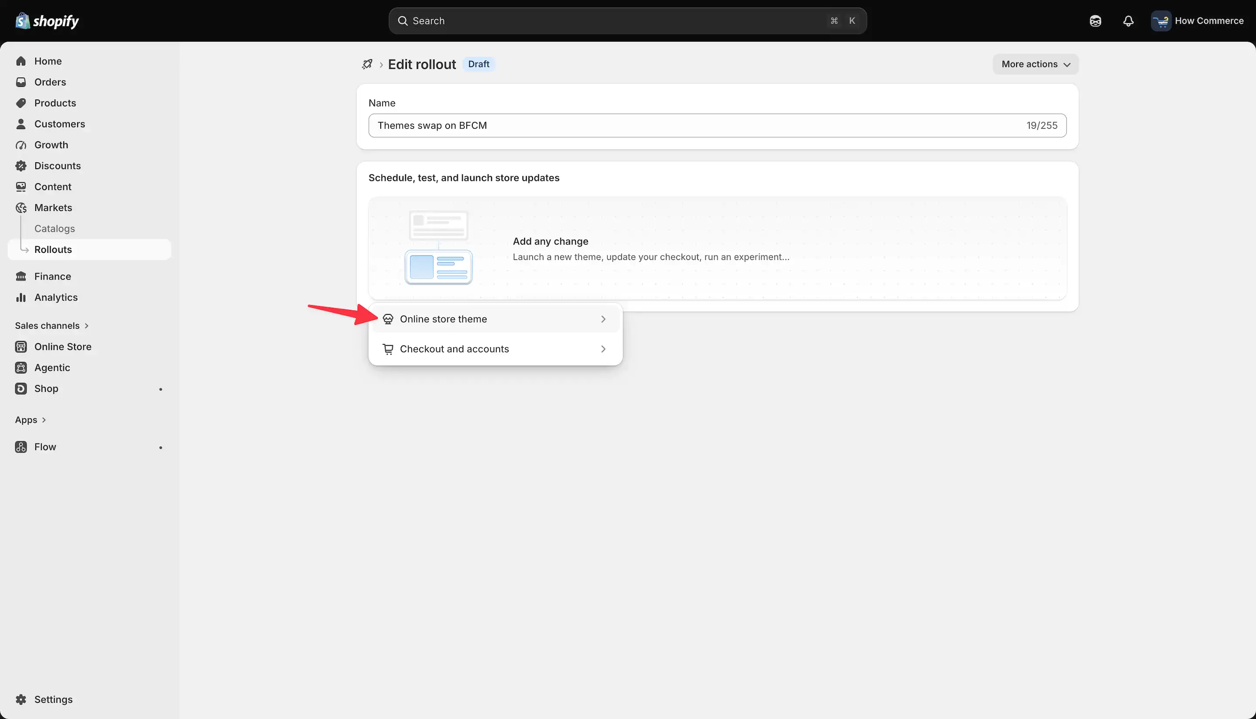Click the rocket breadcrumb icon
This screenshot has width=1256, height=719.
367,64
